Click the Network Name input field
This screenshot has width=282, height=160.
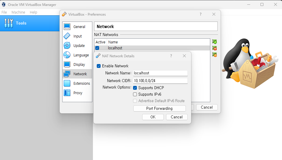point(160,73)
